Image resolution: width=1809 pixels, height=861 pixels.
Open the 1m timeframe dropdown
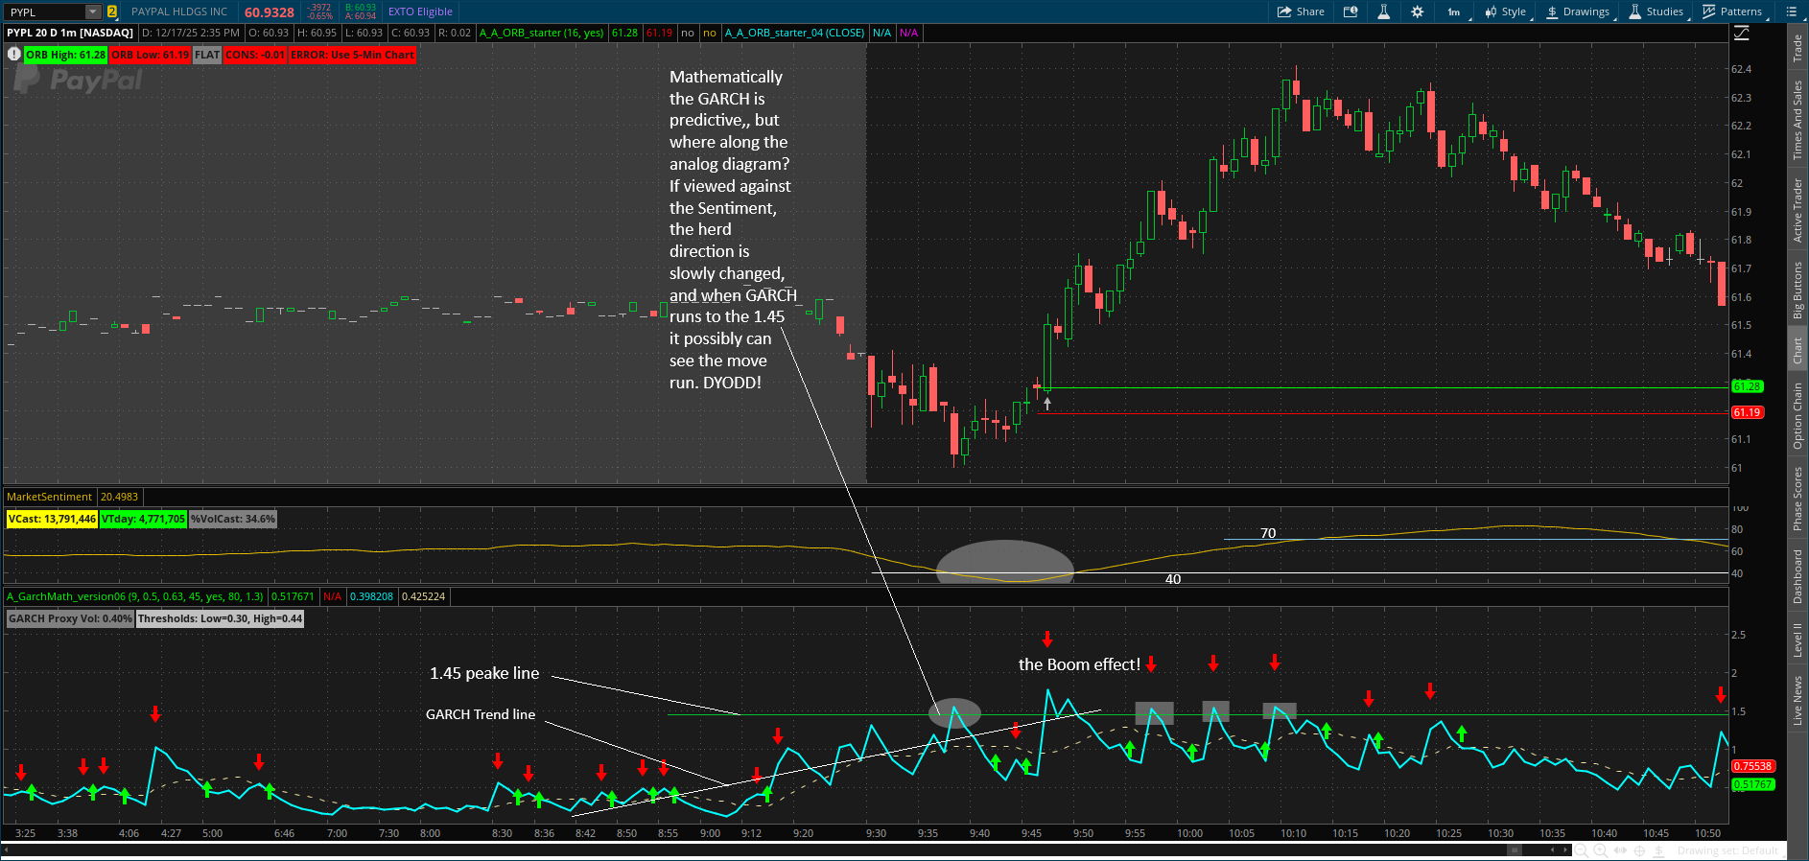pyautogui.click(x=1454, y=12)
